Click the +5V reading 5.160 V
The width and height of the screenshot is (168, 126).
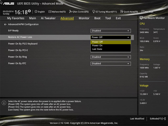pos(157,94)
